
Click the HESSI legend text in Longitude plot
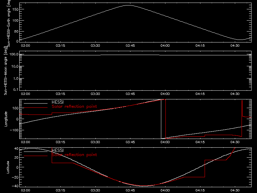[x=58, y=102]
